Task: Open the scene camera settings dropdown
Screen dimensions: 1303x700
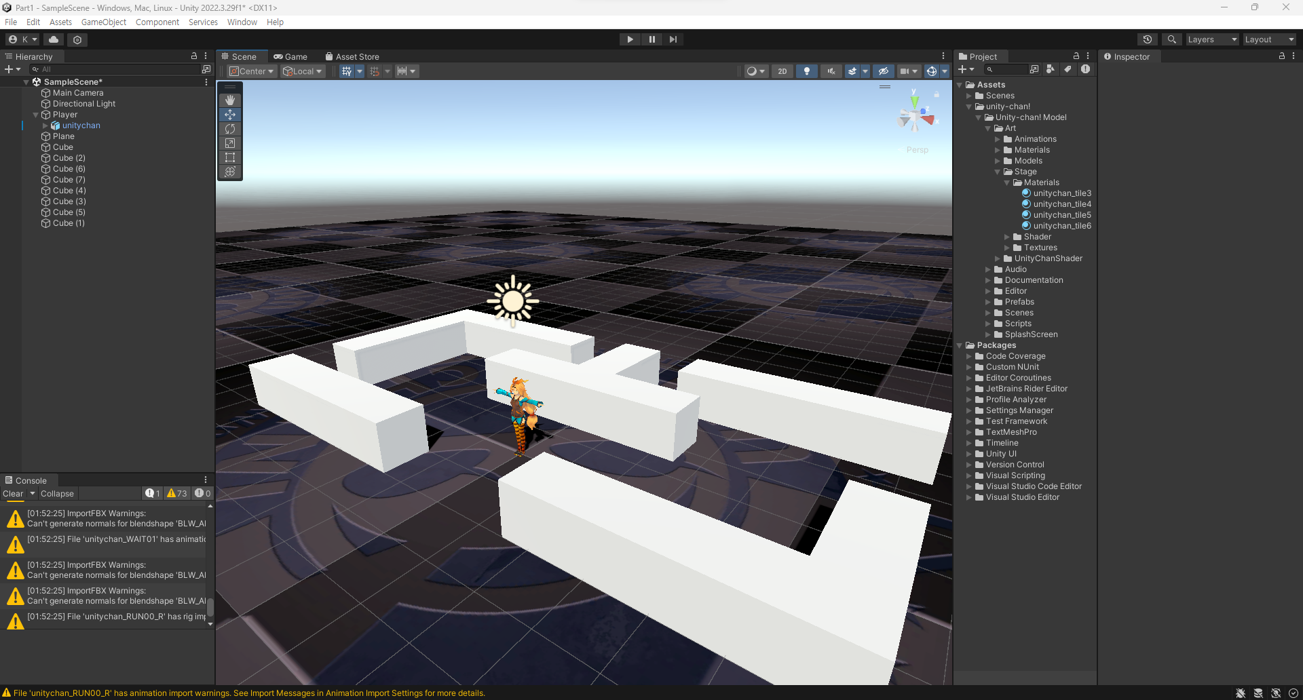Action: pos(909,71)
